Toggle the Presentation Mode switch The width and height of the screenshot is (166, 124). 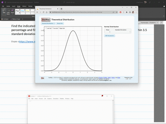pos(127,79)
